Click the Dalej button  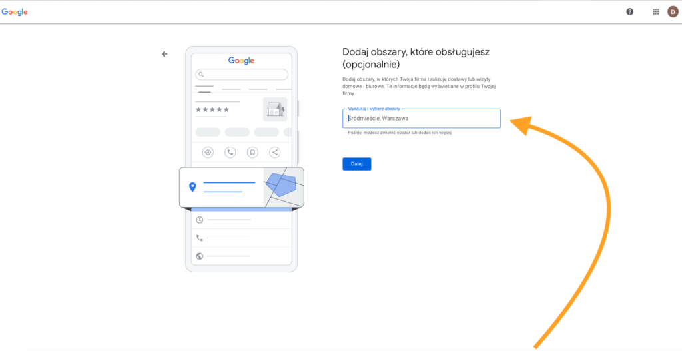(x=357, y=164)
